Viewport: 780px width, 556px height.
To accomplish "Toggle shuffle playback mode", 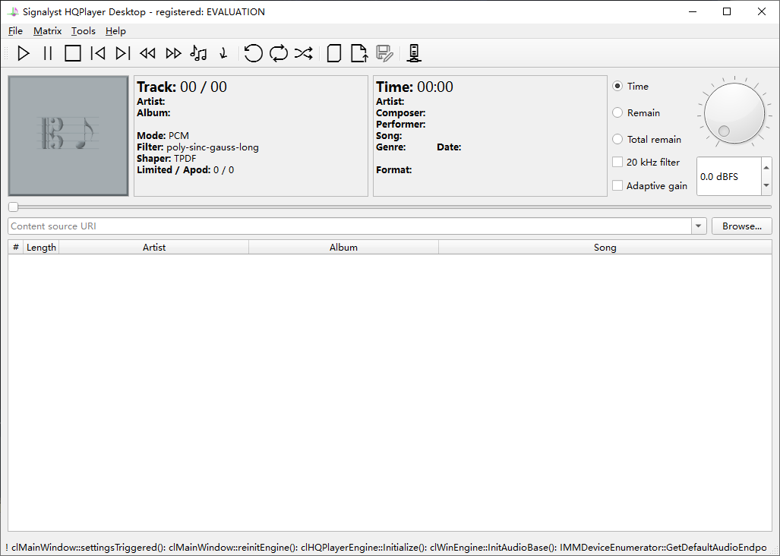I will [303, 53].
